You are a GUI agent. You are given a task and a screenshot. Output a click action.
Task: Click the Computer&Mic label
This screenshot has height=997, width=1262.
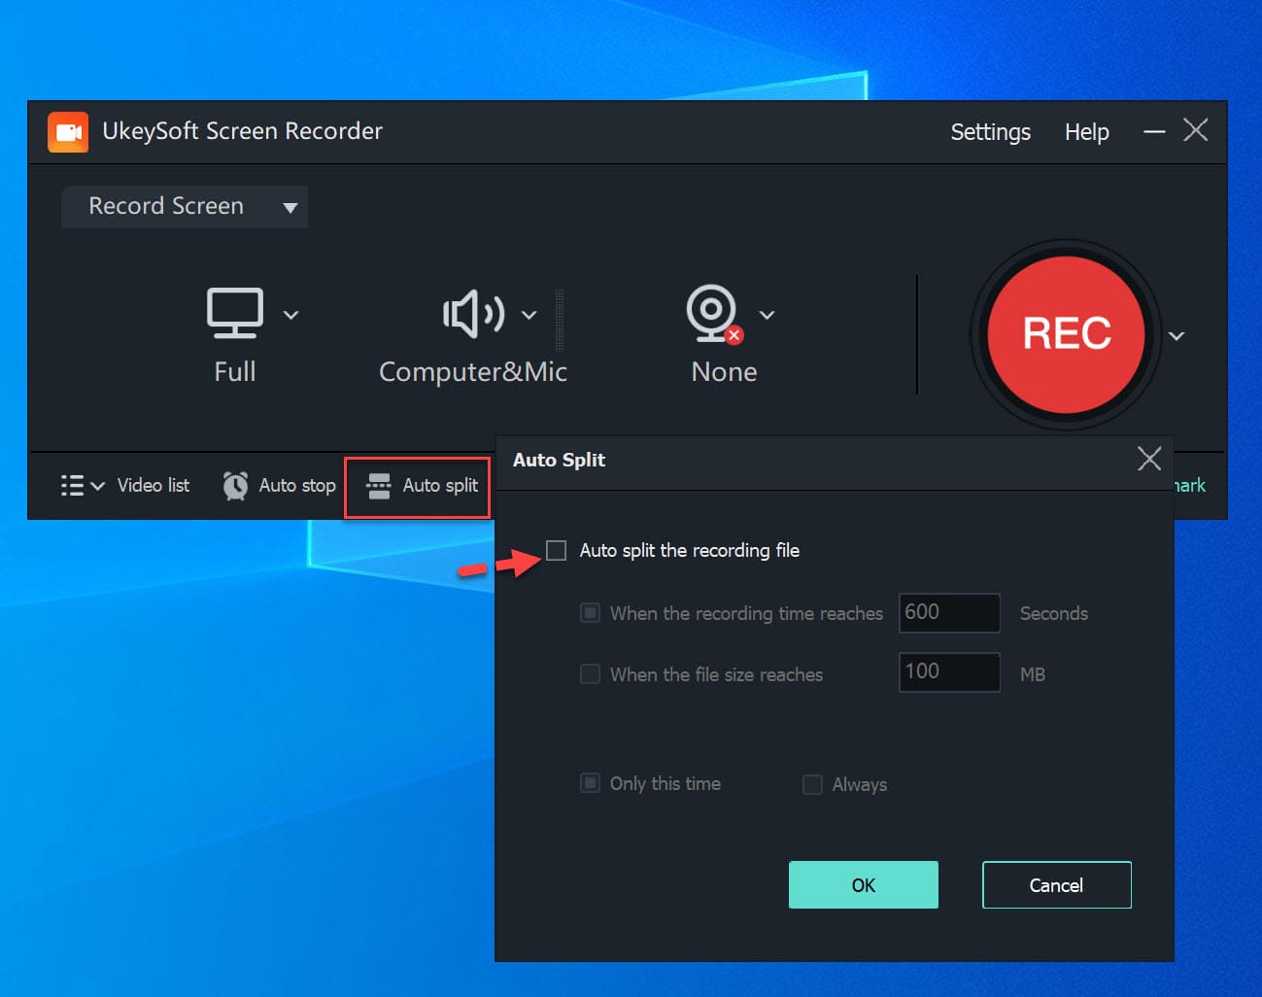pyautogui.click(x=473, y=372)
